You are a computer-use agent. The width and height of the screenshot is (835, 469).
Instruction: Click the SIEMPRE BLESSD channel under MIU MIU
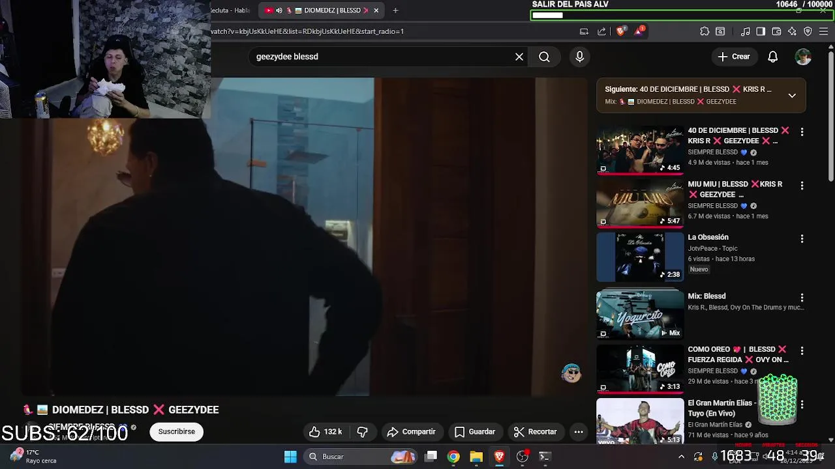712,206
